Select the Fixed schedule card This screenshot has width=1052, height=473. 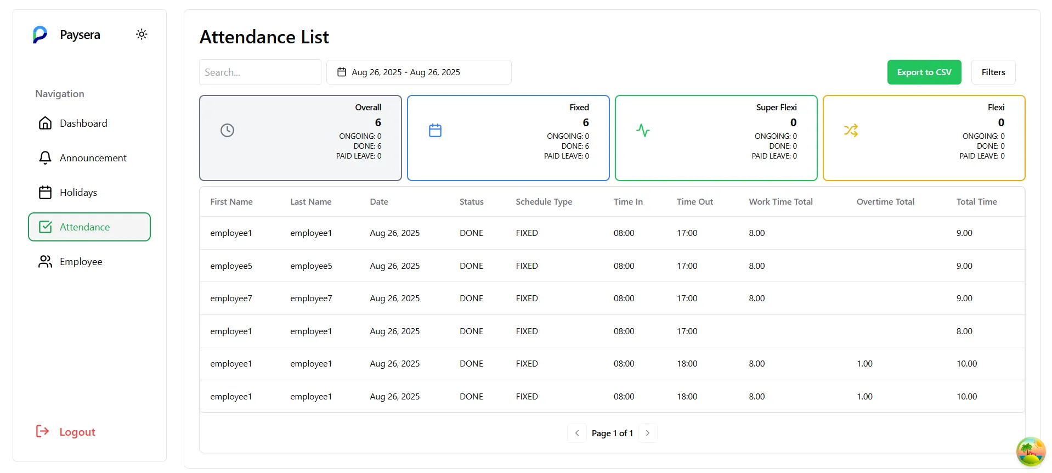point(508,138)
